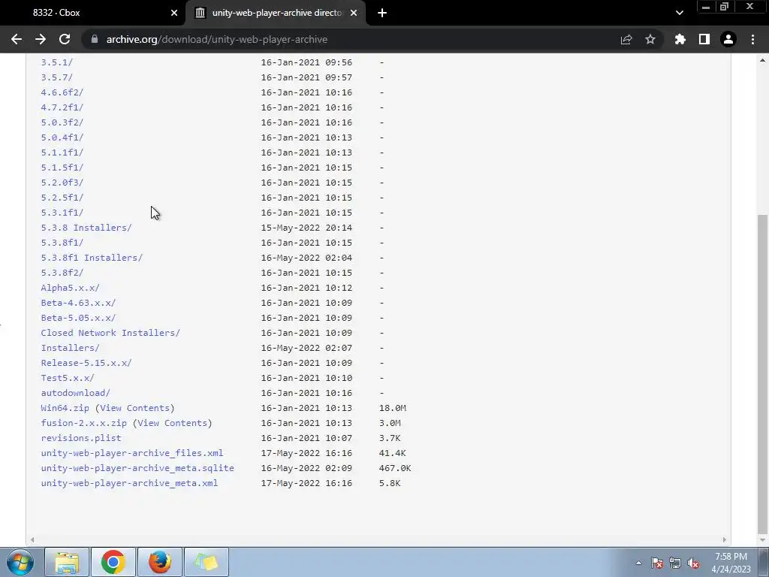
Task: Open the Chrome profile avatar
Action: (728, 39)
